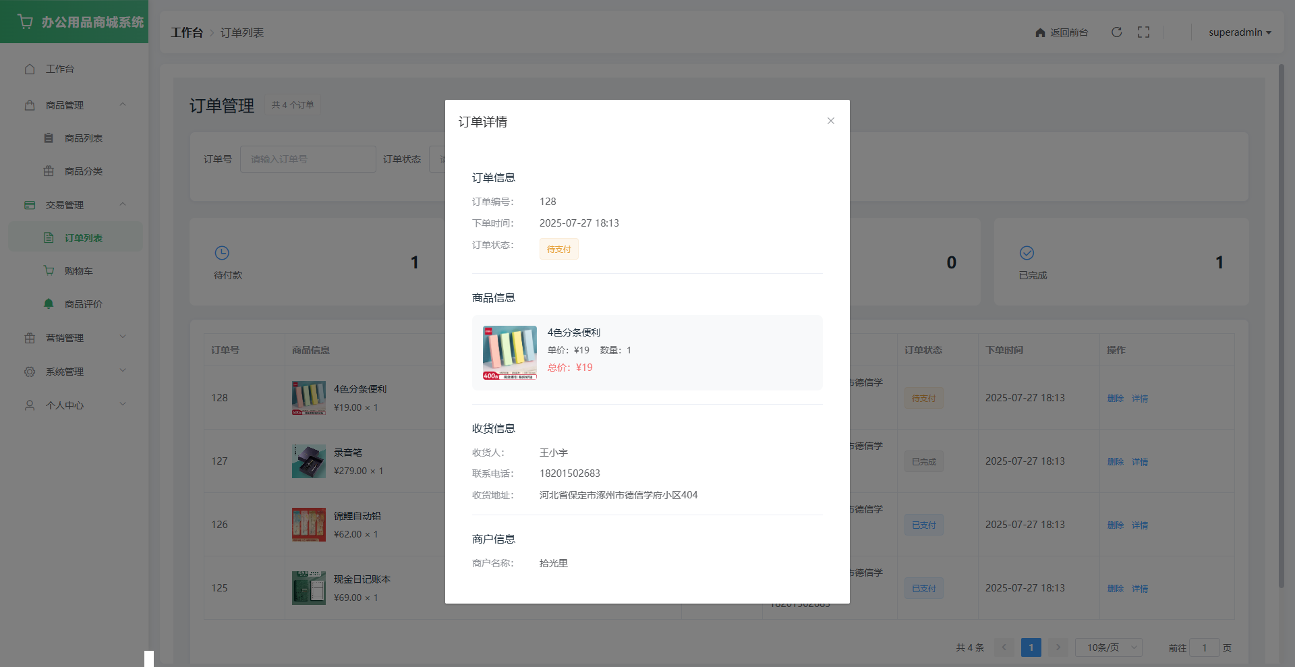Click the 购物车 cart icon in sidebar
Image resolution: width=1295 pixels, height=667 pixels.
click(x=49, y=271)
